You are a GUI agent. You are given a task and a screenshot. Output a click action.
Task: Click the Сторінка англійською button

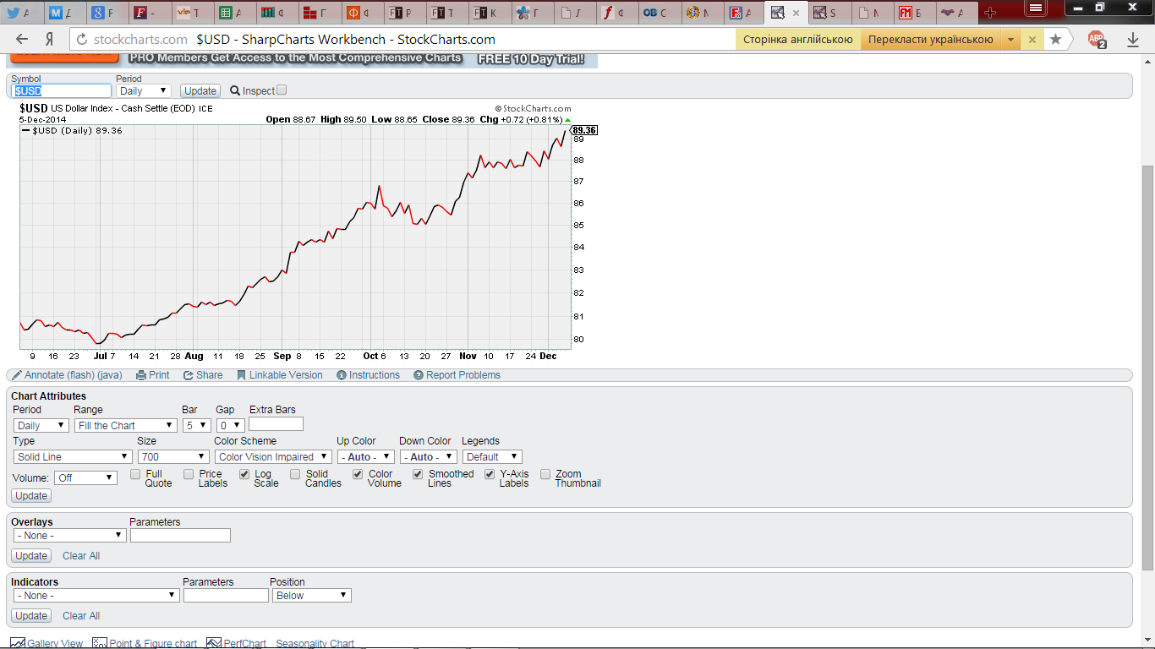[x=798, y=40]
